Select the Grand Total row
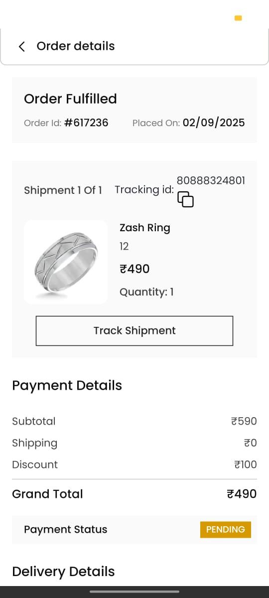This screenshot has height=598, width=269. 134,494
